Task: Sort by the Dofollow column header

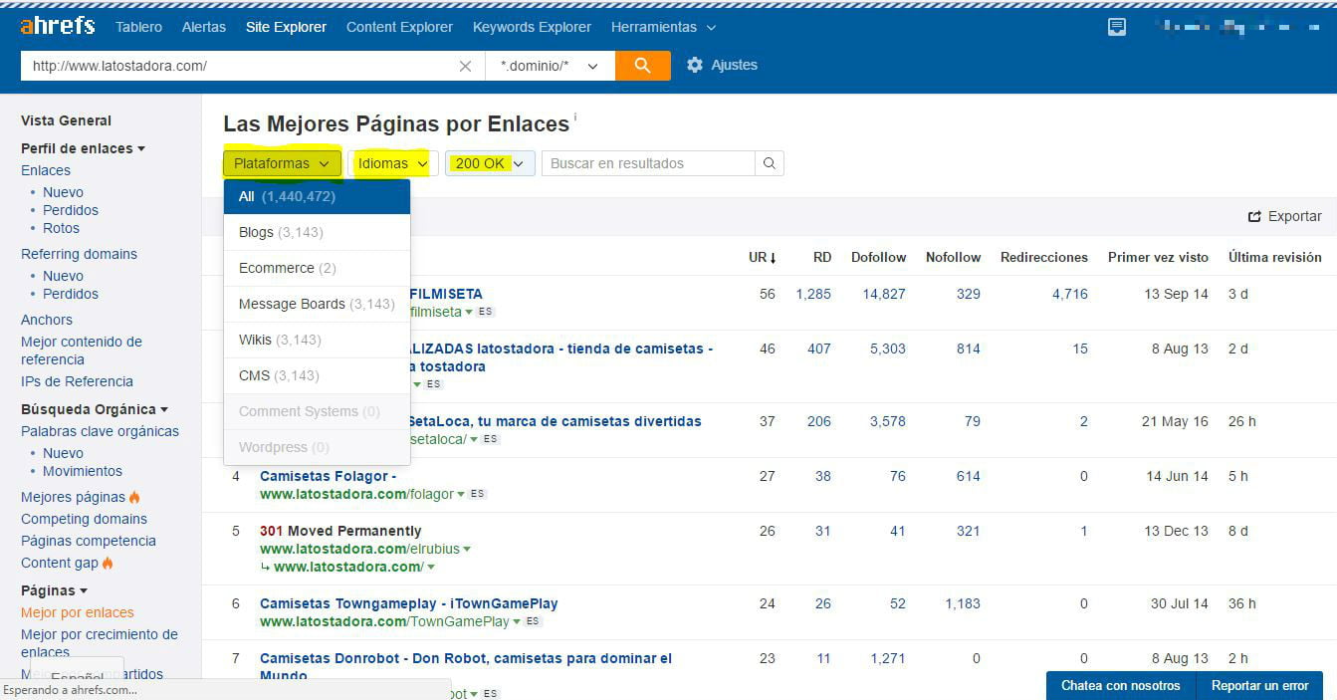Action: coord(878,257)
